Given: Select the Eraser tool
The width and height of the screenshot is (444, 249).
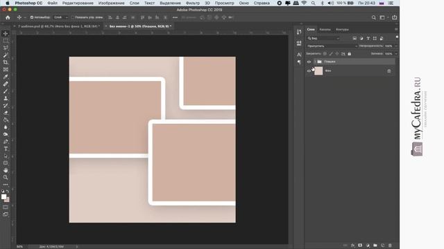Looking at the screenshot, I should pos(6,113).
